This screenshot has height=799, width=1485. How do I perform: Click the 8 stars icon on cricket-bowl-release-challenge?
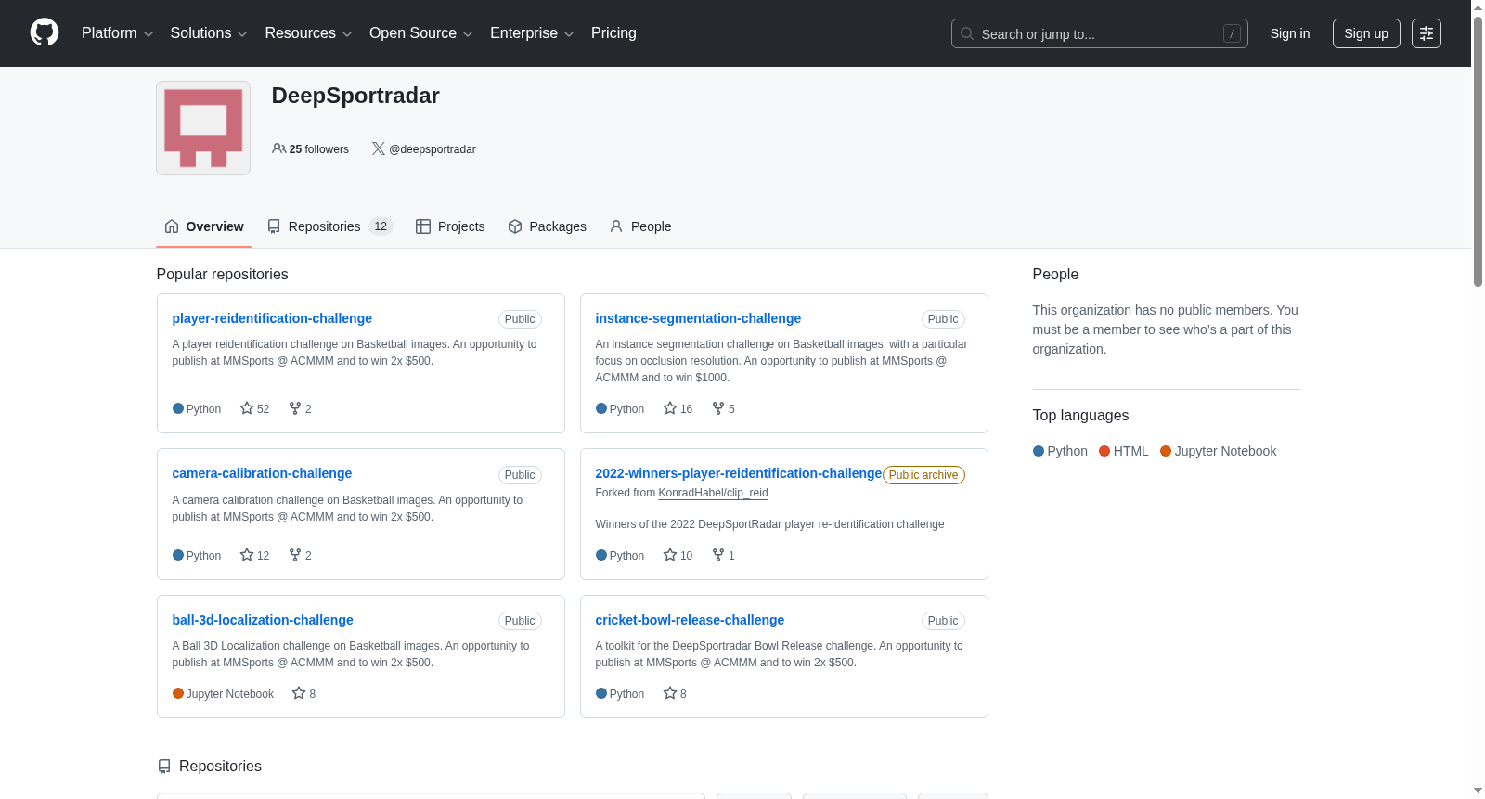(x=670, y=693)
